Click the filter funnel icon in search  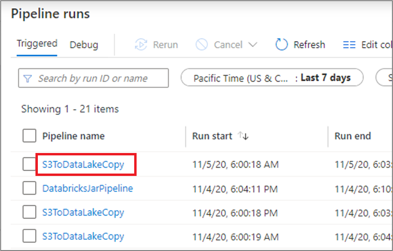click(28, 78)
